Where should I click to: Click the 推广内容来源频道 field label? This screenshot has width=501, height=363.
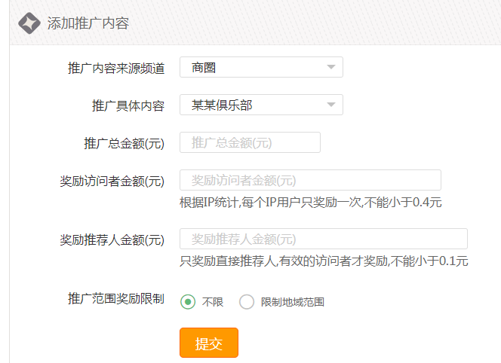tap(116, 68)
